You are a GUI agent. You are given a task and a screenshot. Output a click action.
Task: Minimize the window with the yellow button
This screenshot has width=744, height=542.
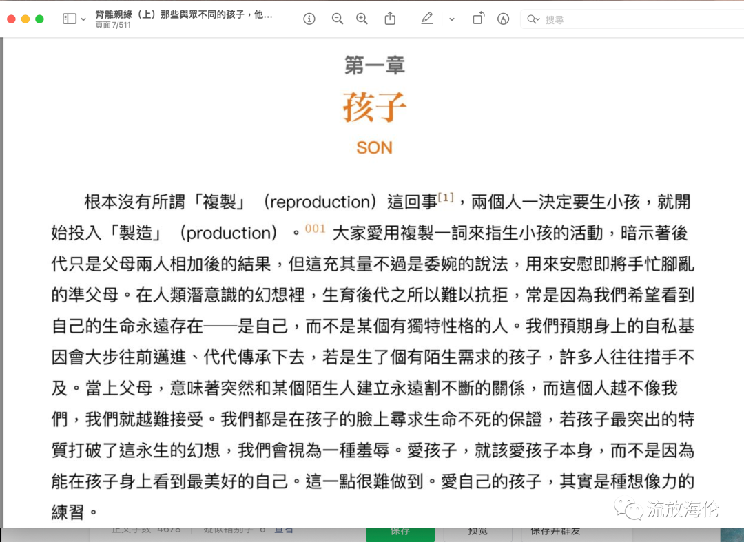pos(25,19)
